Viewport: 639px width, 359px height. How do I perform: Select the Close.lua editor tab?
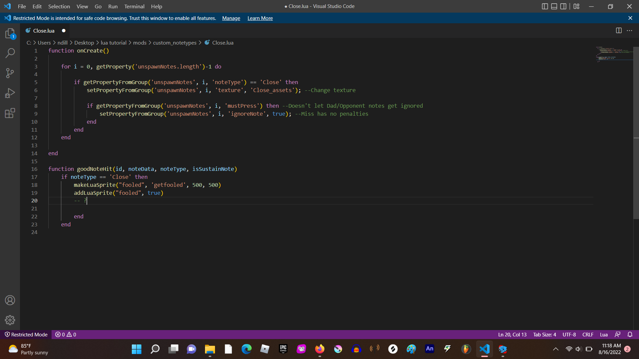(43, 30)
